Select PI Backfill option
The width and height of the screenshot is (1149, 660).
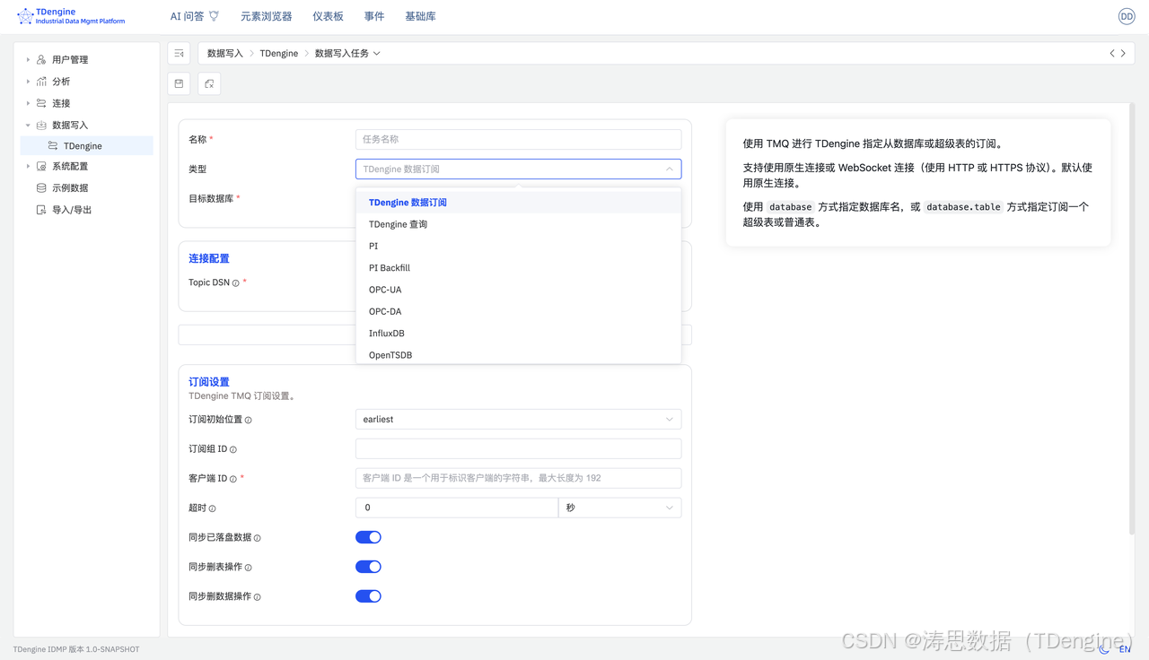518,268
